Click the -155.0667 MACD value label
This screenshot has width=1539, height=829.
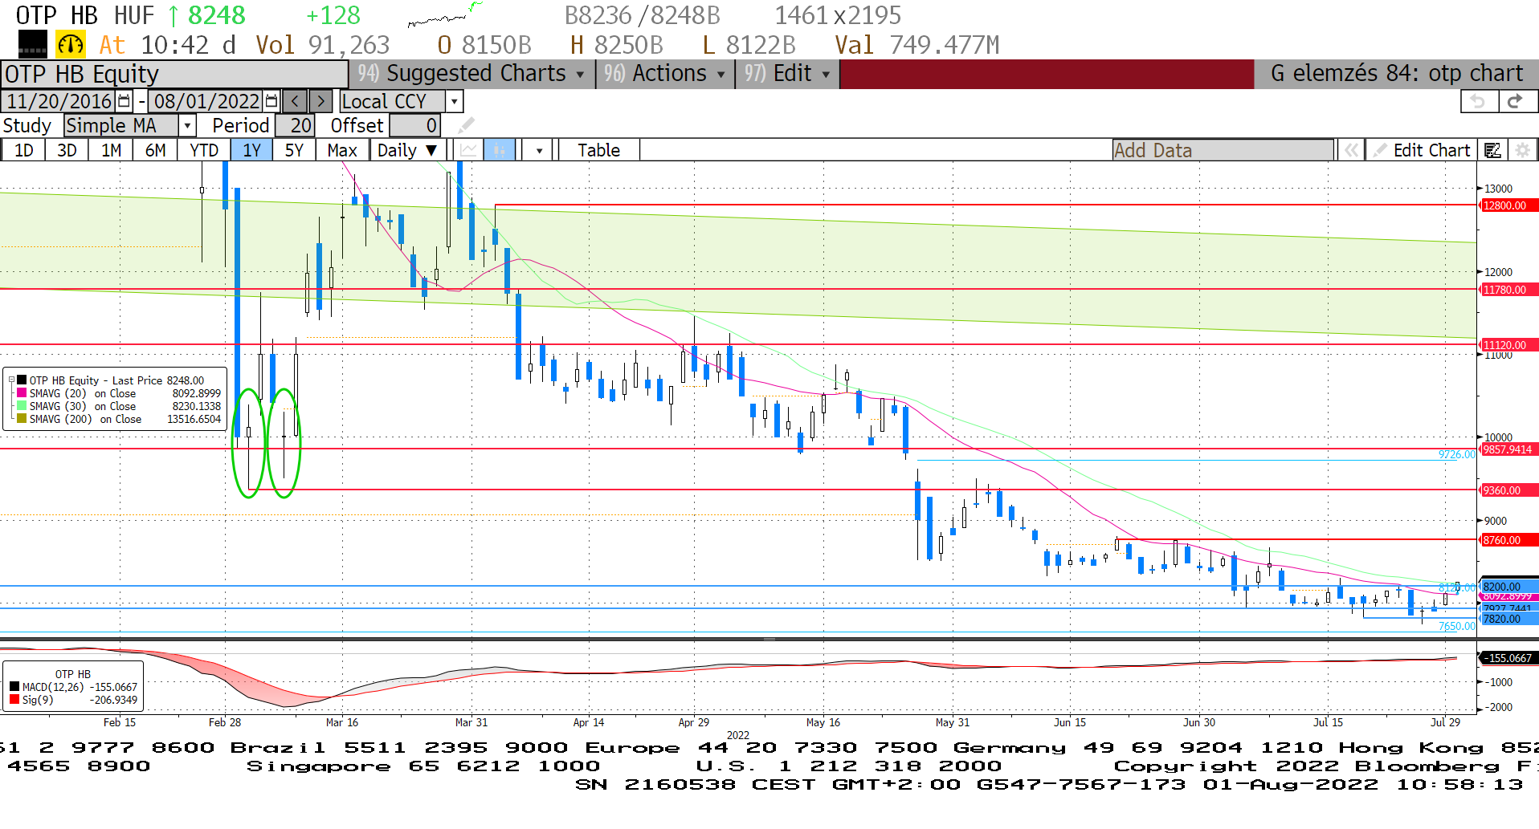(1508, 658)
